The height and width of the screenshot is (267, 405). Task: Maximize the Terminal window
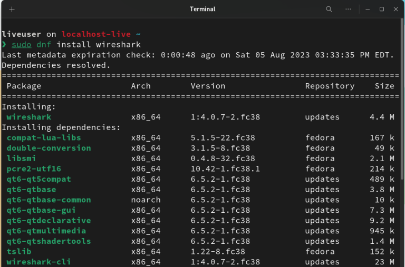point(382,9)
